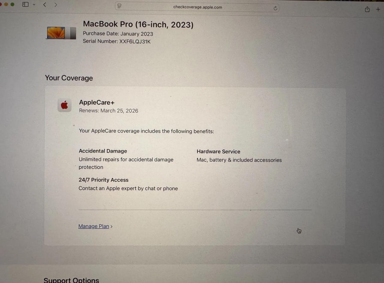Click the serial number XXF6LQJ31K
384x283 pixels.
[x=135, y=42]
